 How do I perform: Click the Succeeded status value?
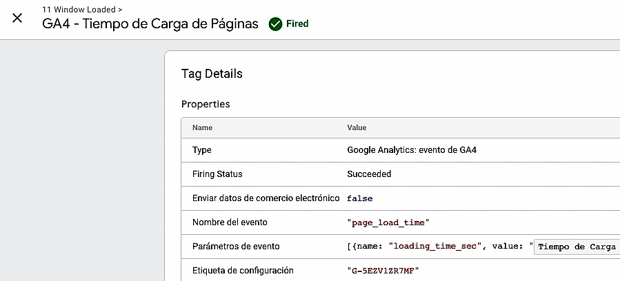pyautogui.click(x=369, y=174)
